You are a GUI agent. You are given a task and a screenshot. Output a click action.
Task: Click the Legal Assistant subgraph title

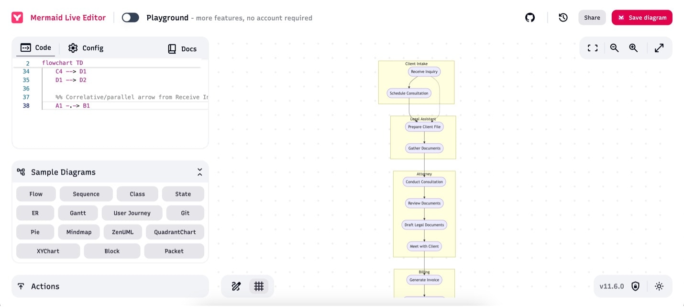[x=423, y=119]
